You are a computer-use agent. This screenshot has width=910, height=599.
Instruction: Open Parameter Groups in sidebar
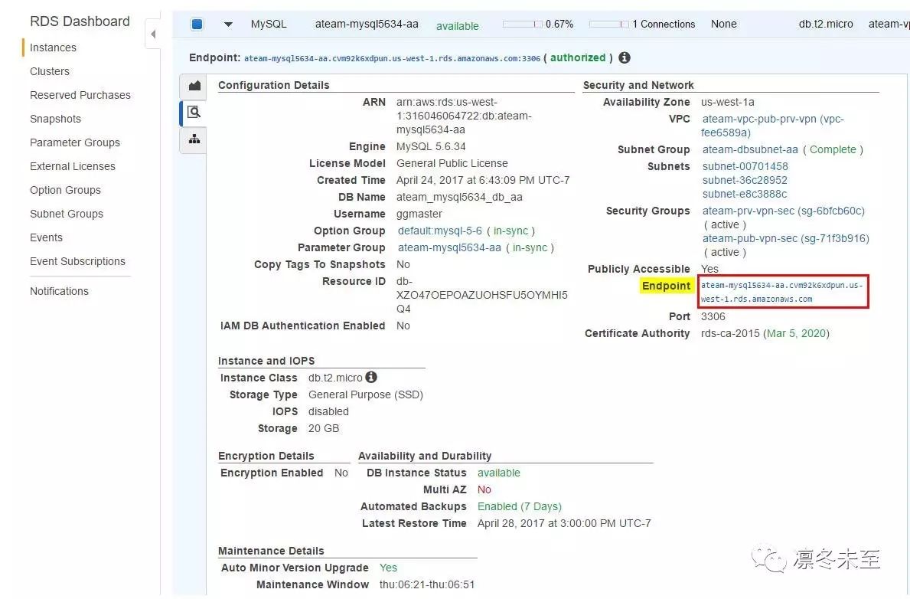click(75, 143)
